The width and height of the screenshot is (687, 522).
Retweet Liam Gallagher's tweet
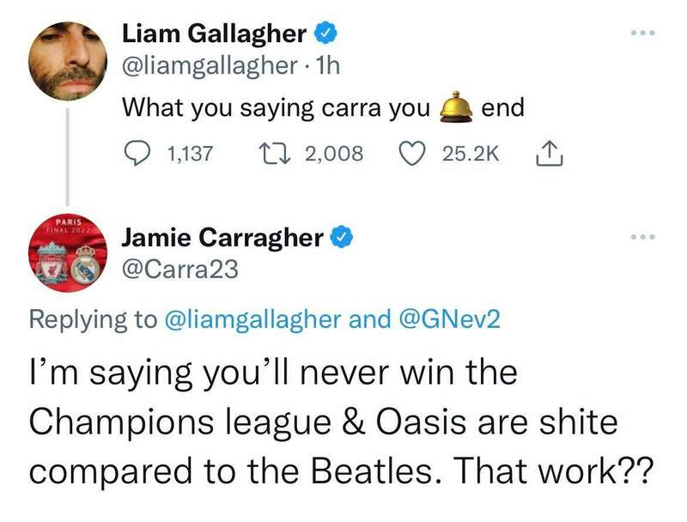(x=273, y=155)
